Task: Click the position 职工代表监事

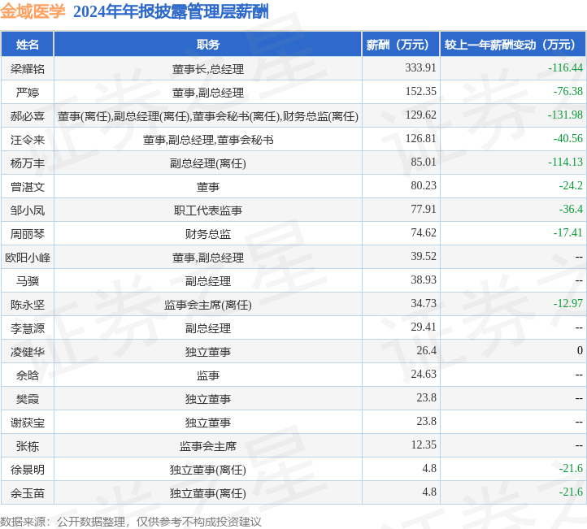Action: 208,210
